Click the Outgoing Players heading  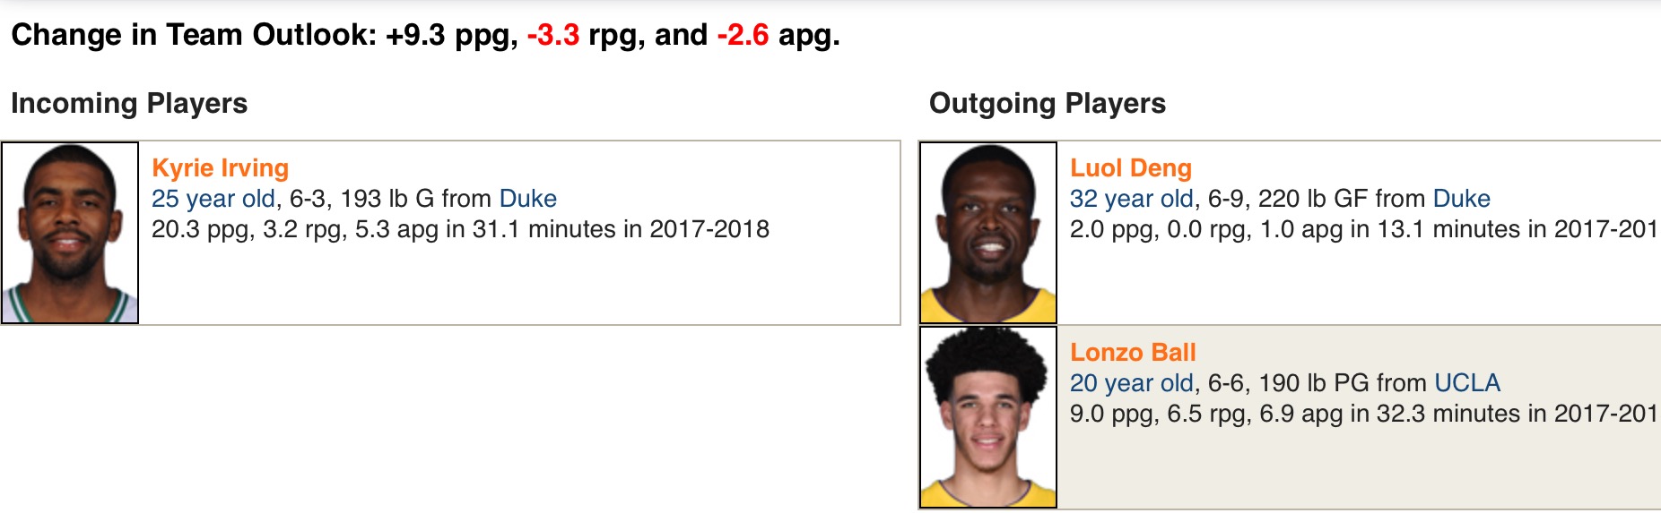coord(1048,104)
